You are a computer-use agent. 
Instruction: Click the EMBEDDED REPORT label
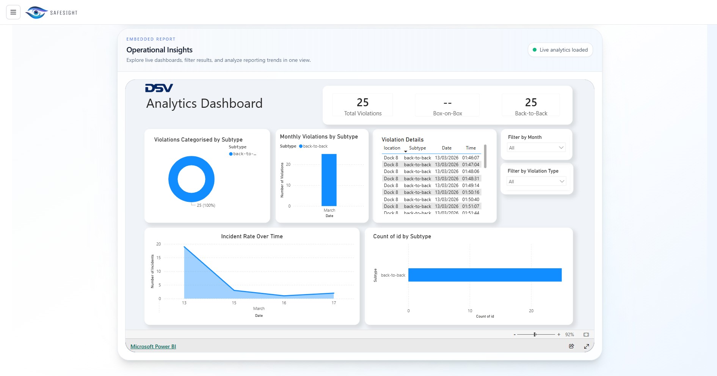[151, 39]
